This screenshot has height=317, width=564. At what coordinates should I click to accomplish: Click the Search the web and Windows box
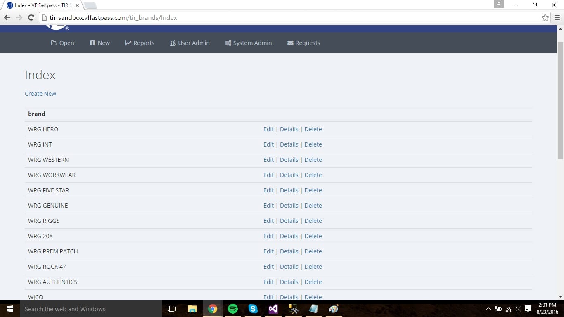(x=91, y=309)
